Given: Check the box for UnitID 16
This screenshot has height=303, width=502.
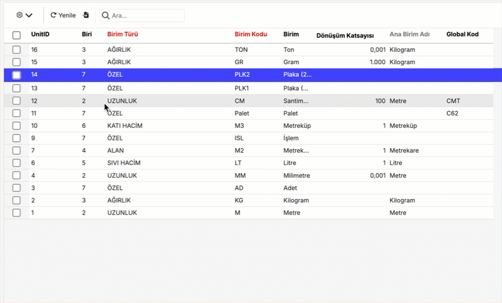Looking at the screenshot, I should [16, 50].
